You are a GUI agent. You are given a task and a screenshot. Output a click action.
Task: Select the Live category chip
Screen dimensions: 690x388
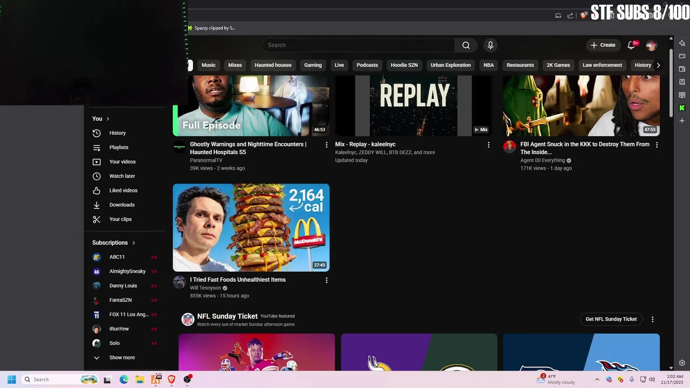pyautogui.click(x=339, y=65)
